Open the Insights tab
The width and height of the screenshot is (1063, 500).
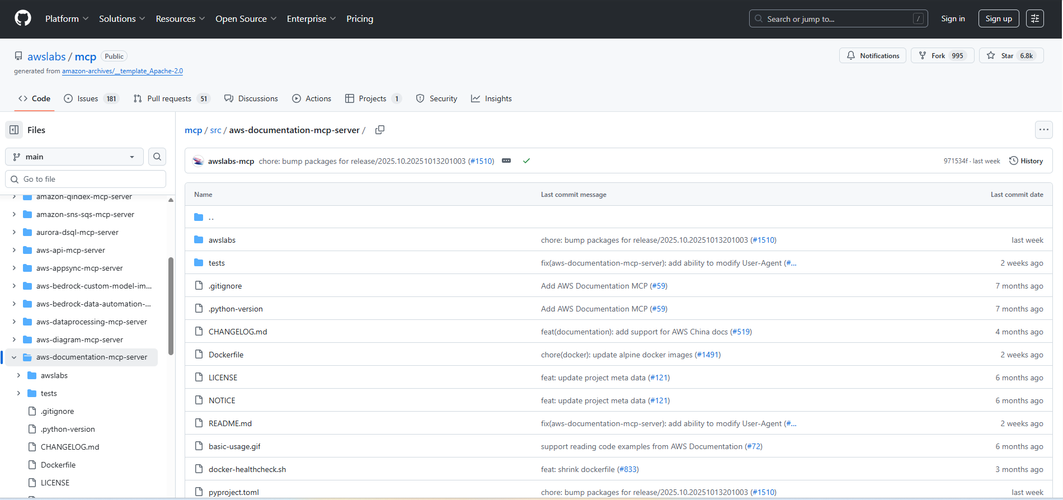pyautogui.click(x=491, y=98)
